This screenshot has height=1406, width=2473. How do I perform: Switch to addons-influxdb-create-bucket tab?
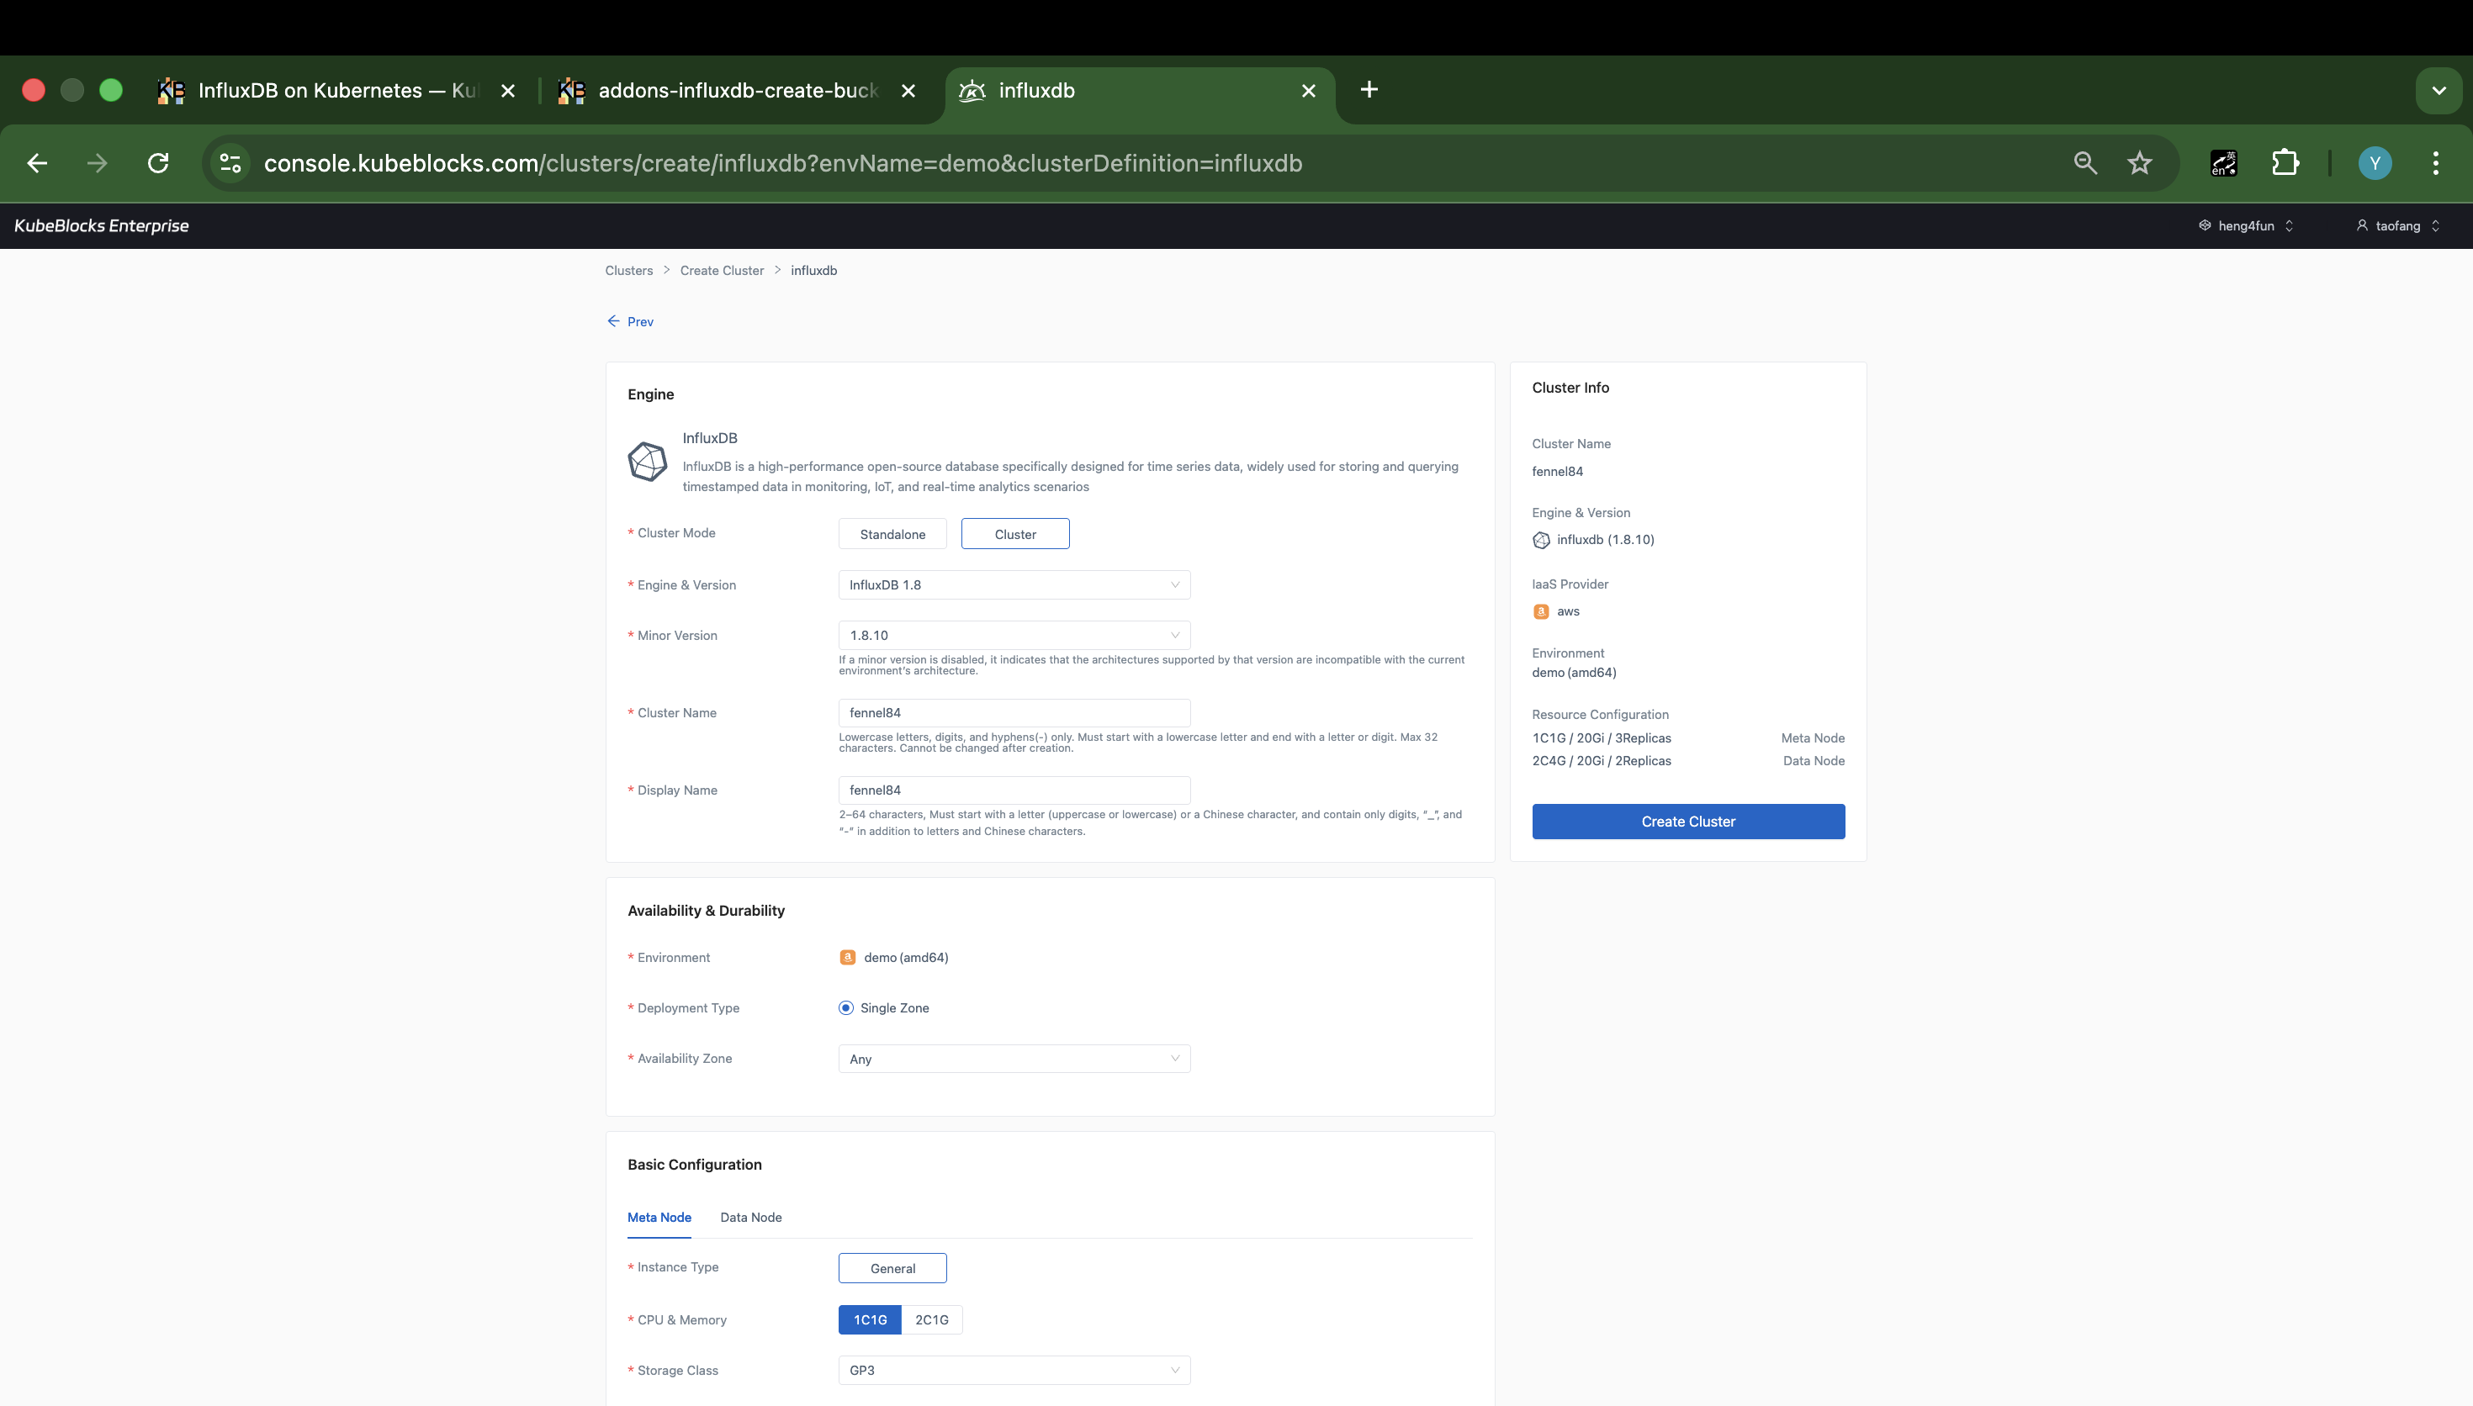tap(738, 91)
